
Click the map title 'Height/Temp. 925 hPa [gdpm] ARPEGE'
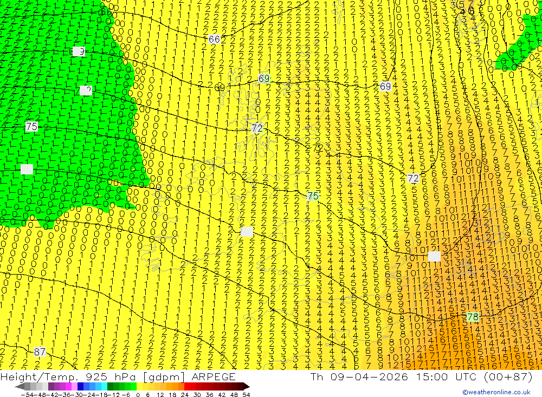(118, 376)
